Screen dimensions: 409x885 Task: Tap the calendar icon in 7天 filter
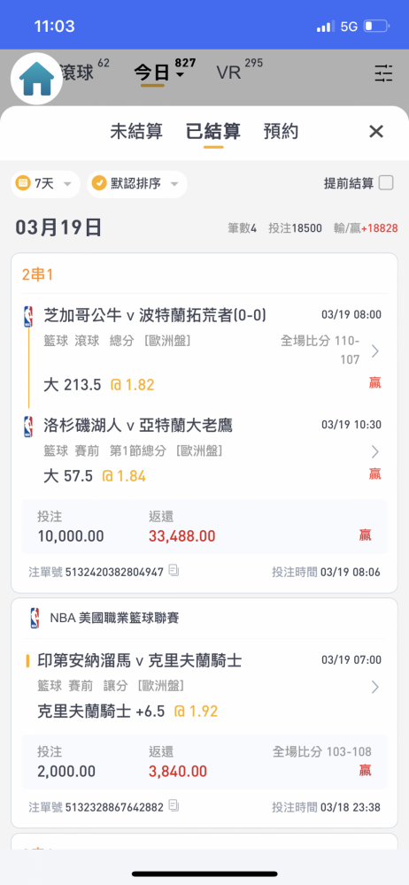(x=23, y=183)
